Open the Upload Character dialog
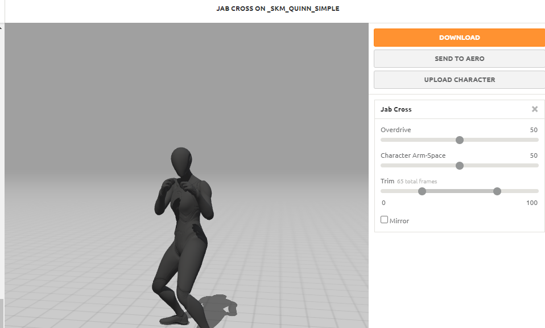The height and width of the screenshot is (328, 545). point(459,80)
